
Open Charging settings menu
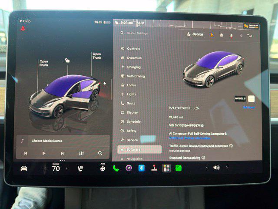(x=131, y=67)
